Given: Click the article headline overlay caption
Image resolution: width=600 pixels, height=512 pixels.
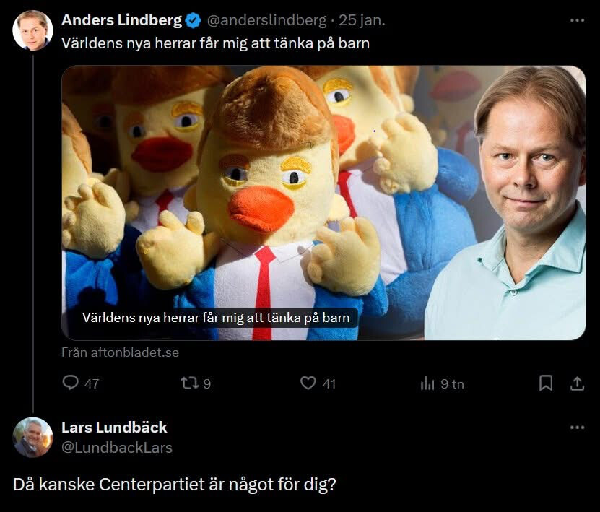Looking at the screenshot, I should [216, 318].
